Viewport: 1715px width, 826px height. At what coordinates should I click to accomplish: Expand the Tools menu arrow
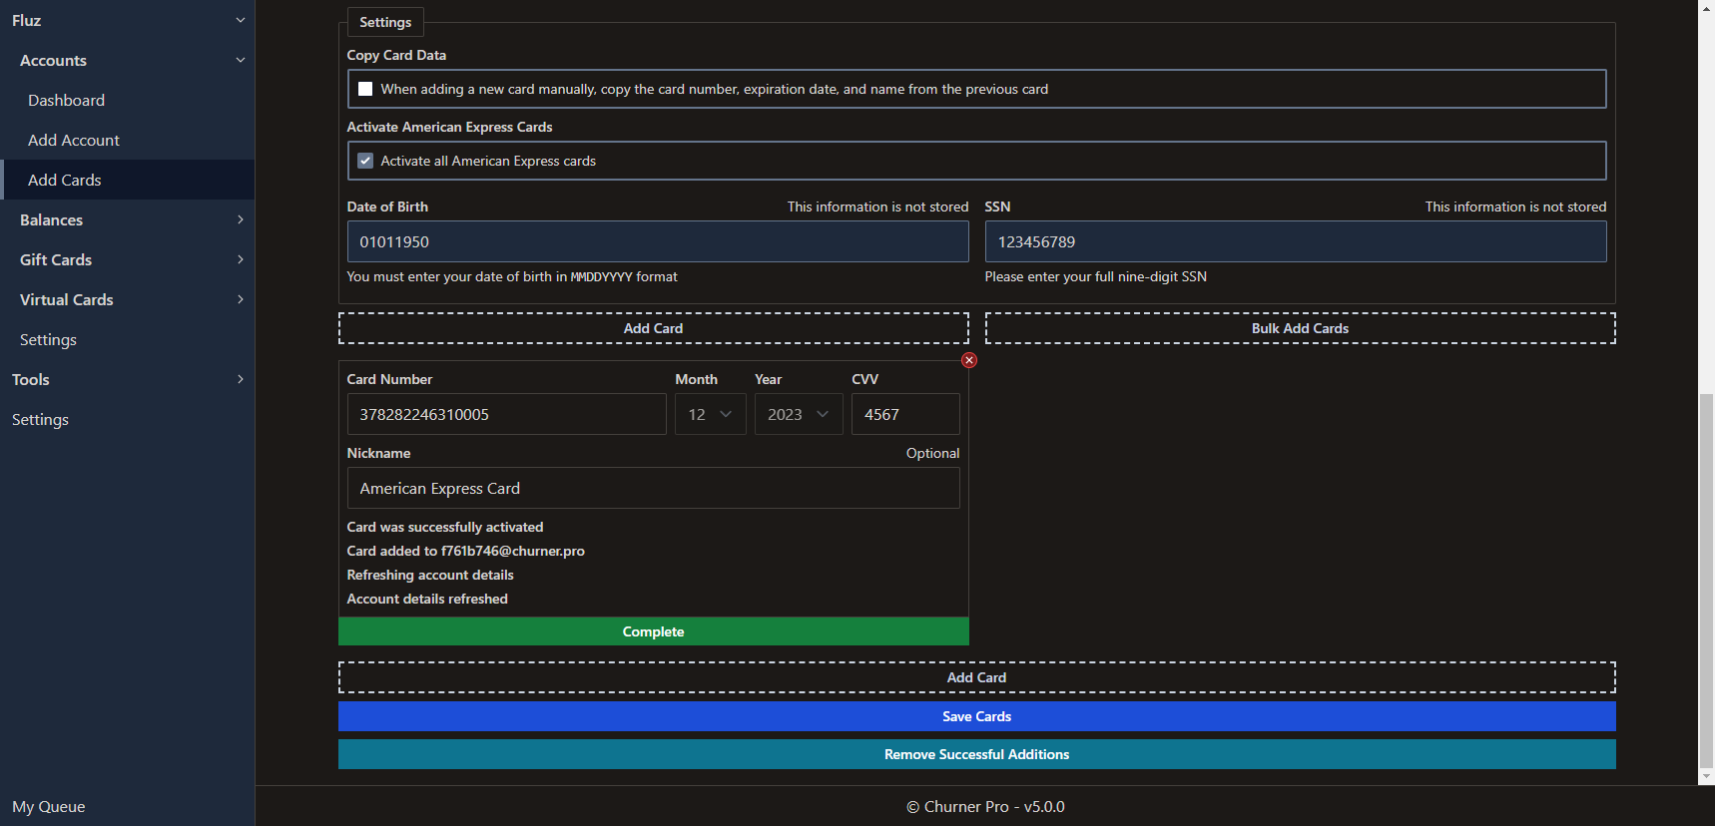240,379
